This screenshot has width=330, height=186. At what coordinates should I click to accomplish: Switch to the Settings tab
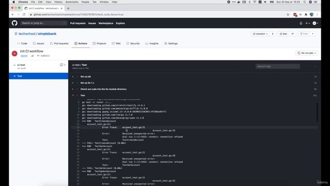tap(171, 43)
